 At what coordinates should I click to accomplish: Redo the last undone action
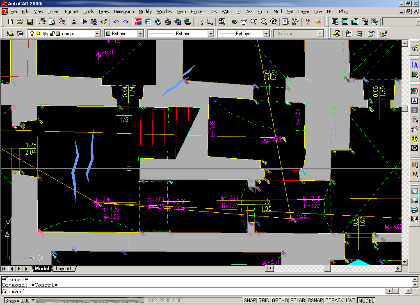click(x=126, y=22)
